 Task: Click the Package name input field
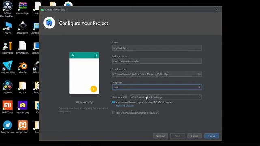[x=157, y=61]
